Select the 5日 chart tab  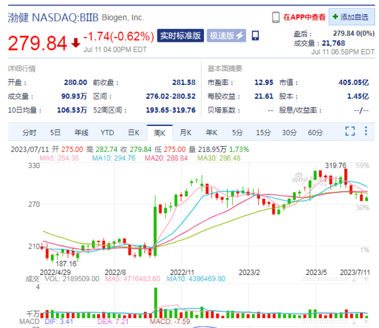pyautogui.click(x=55, y=133)
